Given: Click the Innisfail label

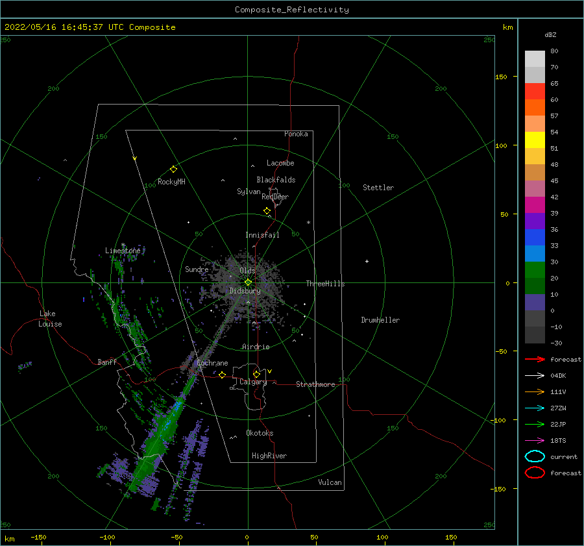Looking at the screenshot, I should 262,235.
